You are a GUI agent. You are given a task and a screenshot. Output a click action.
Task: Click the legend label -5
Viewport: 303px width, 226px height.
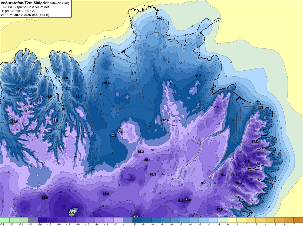tap(182, 224)
